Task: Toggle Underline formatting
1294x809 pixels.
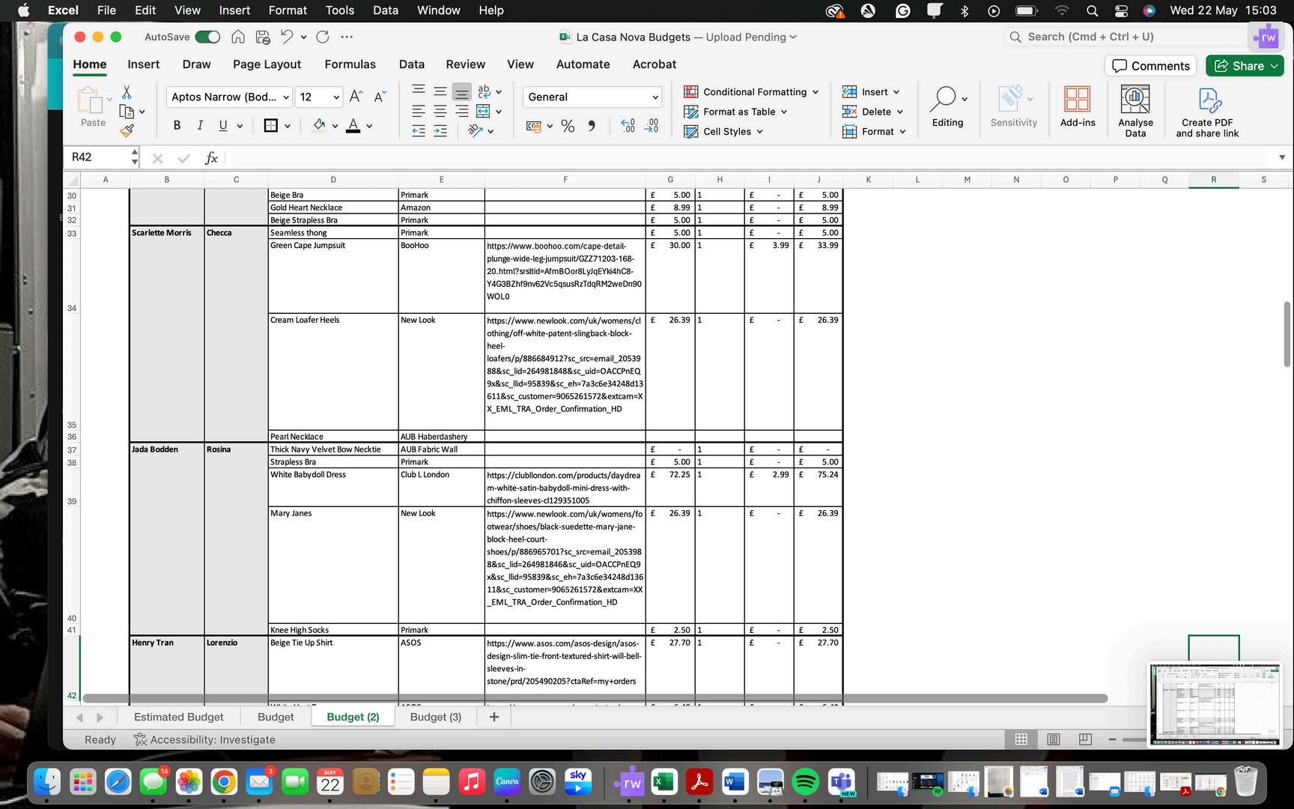Action: point(222,126)
